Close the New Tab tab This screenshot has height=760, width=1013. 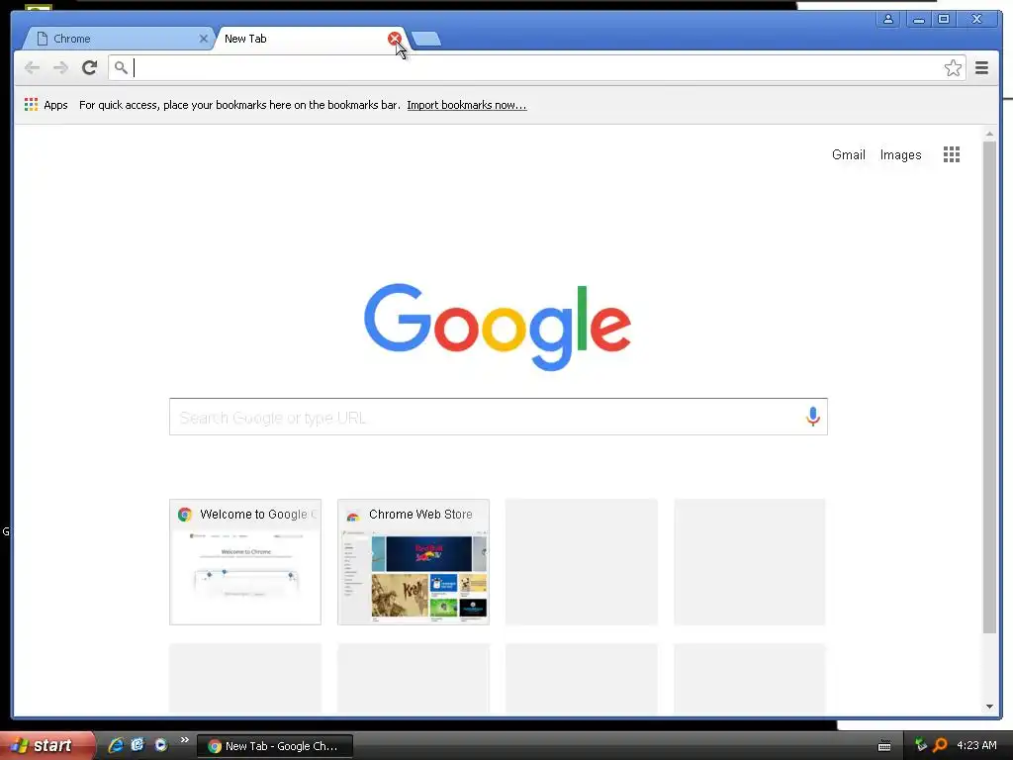394,39
